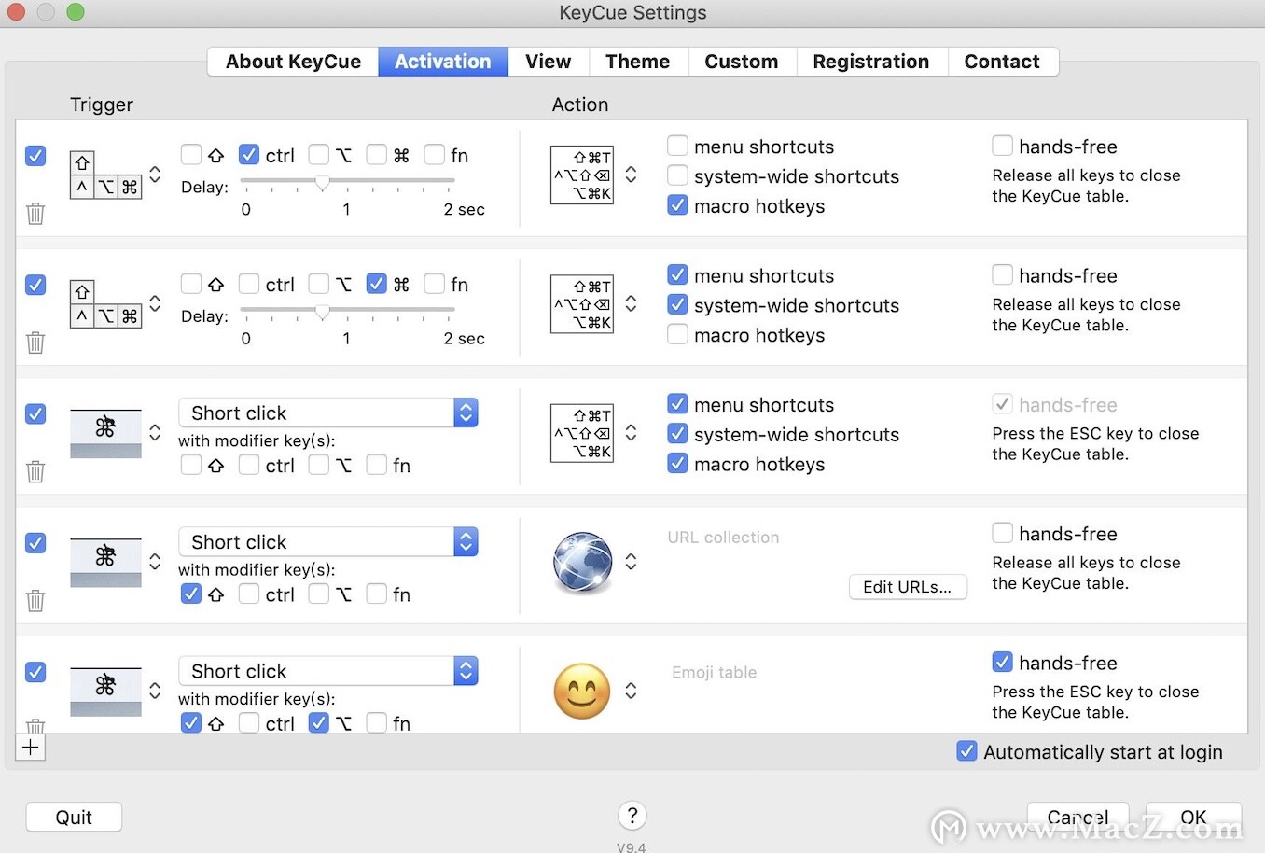Enable fn modifier in the second trigger row
The image size is (1265, 853).
[434, 283]
